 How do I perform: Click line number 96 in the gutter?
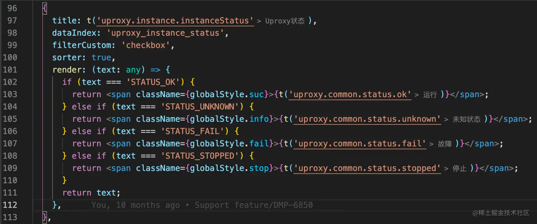tap(12, 8)
